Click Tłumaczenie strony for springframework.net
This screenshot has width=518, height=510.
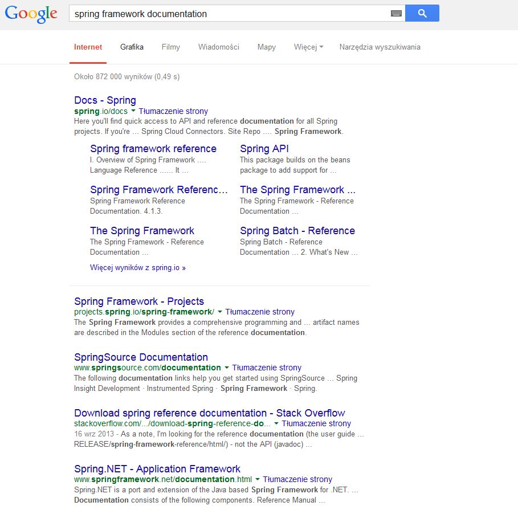point(297,479)
